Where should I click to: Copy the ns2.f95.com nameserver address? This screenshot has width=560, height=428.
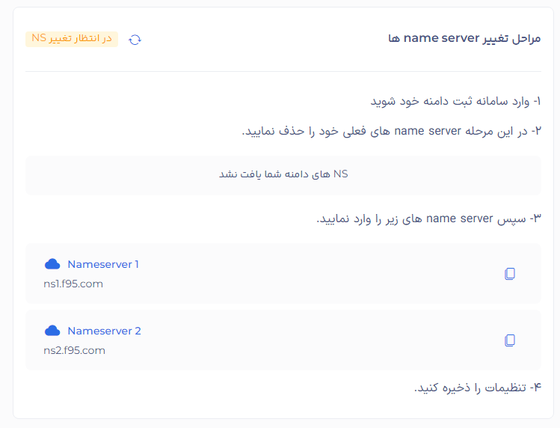coord(510,340)
